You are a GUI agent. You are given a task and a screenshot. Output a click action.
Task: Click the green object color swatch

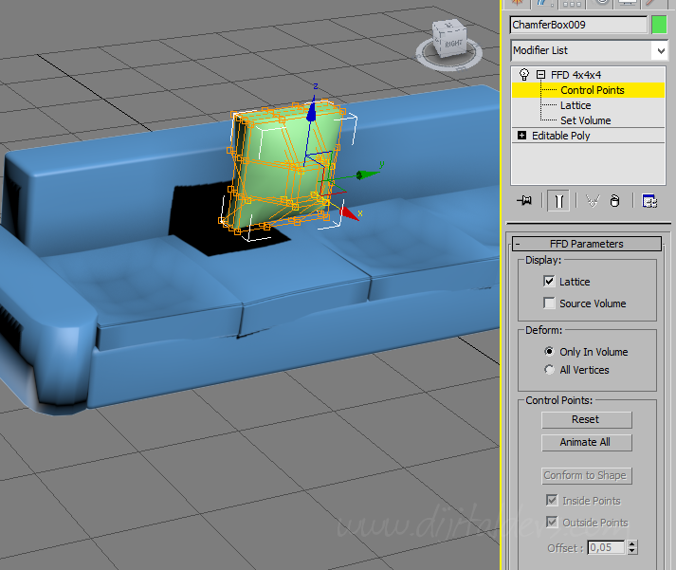[659, 25]
